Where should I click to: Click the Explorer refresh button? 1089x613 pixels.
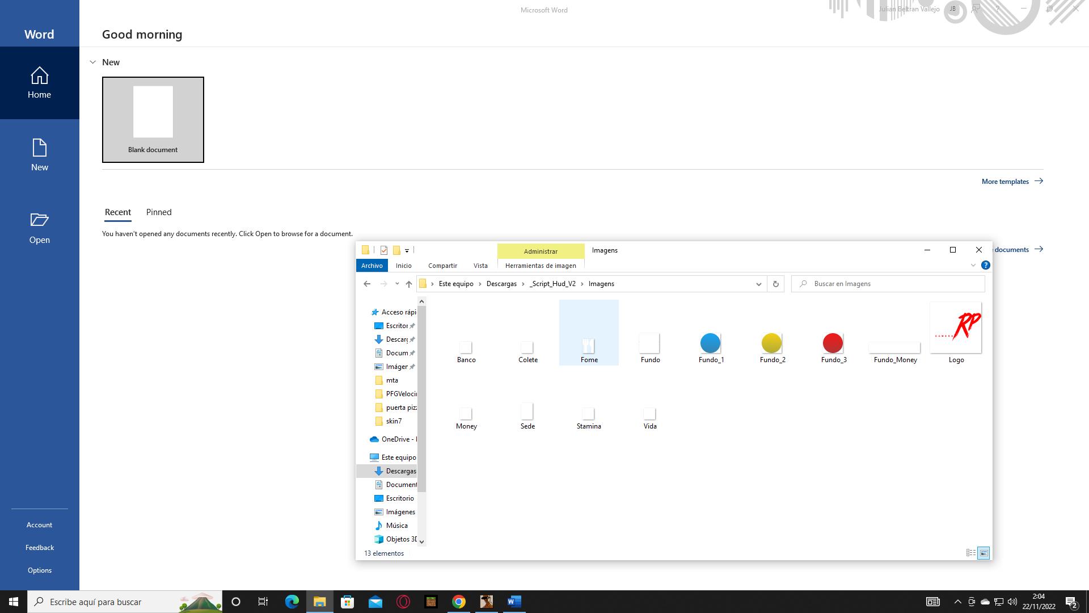[x=775, y=284]
